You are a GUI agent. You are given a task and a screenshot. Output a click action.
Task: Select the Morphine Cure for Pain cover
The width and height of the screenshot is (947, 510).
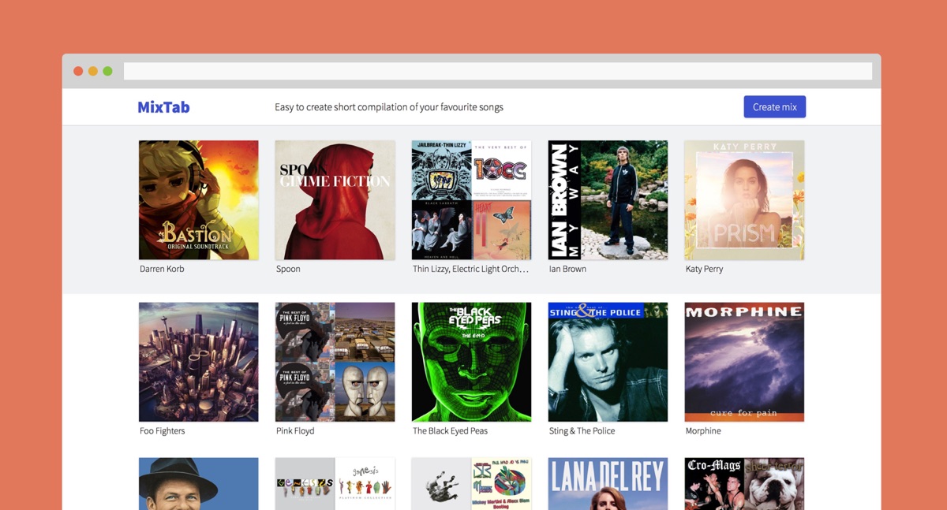click(x=745, y=363)
